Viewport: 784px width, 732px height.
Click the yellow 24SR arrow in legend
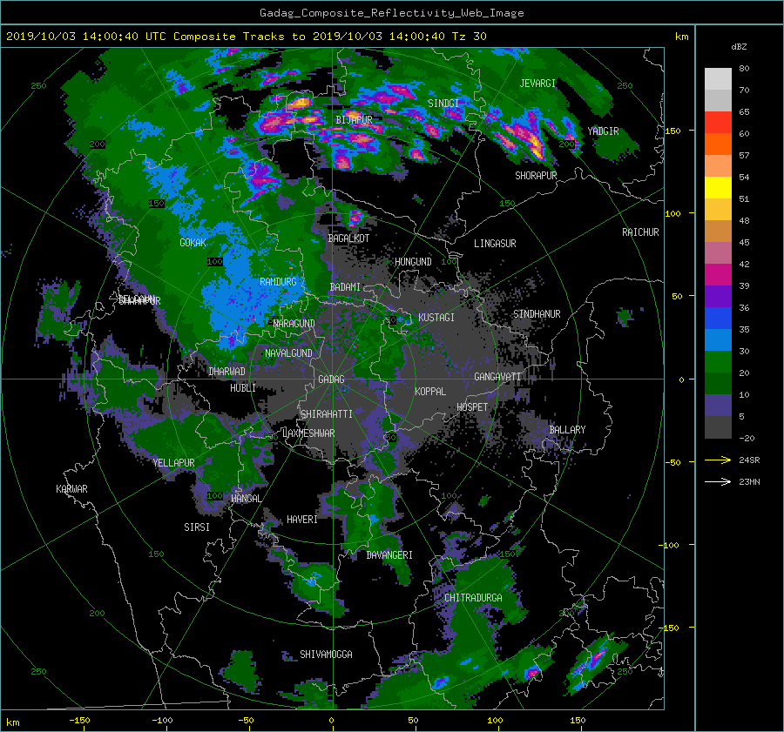click(718, 460)
